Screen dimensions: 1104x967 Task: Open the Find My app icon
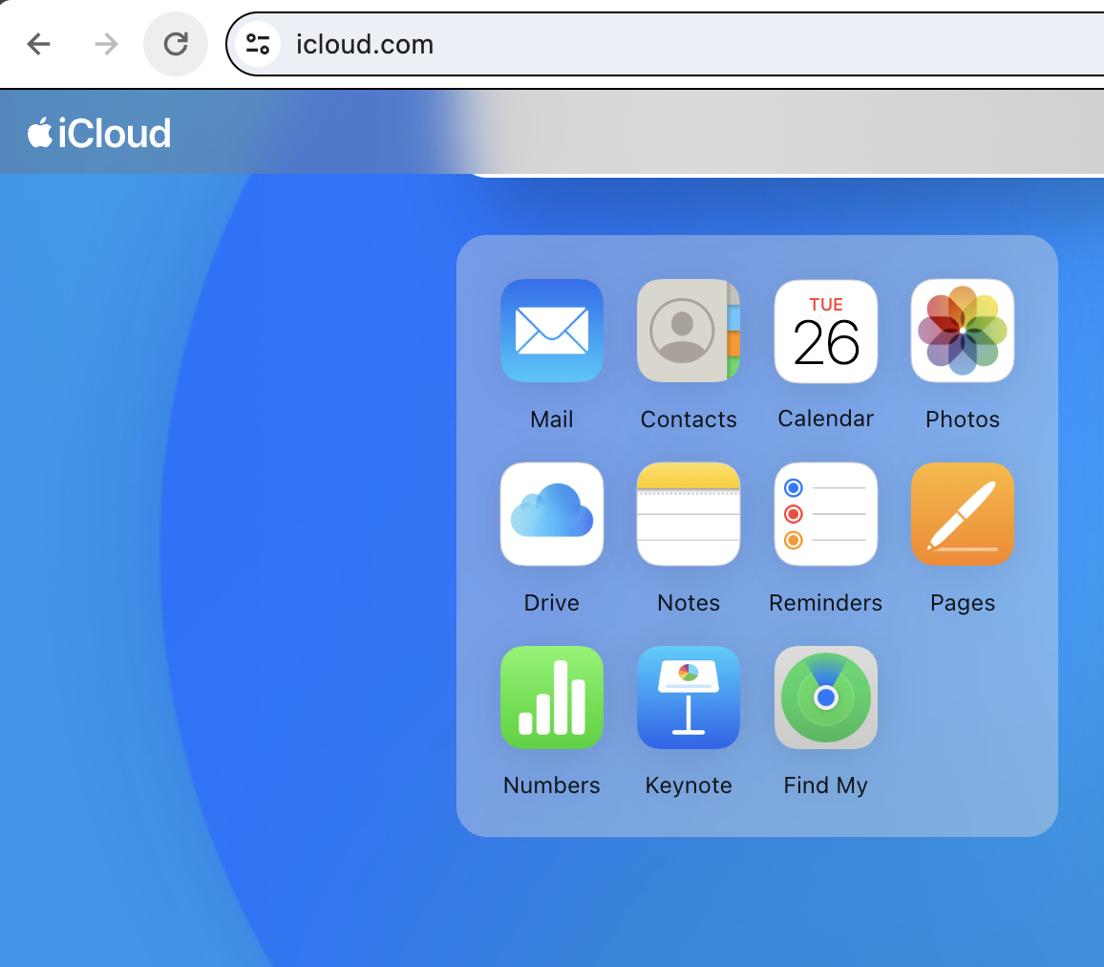[x=825, y=697]
